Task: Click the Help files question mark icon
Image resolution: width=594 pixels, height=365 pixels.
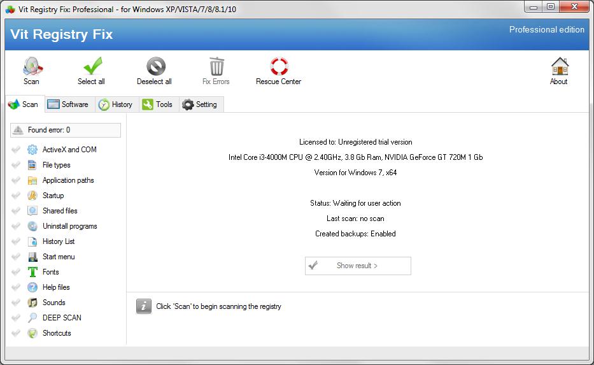Action: coord(32,287)
